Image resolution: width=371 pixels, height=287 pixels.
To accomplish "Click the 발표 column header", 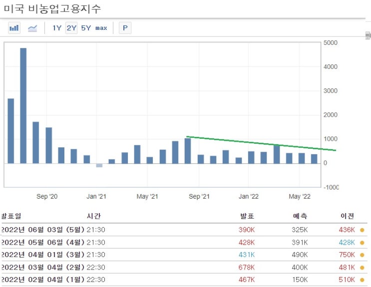I will 247,216.
